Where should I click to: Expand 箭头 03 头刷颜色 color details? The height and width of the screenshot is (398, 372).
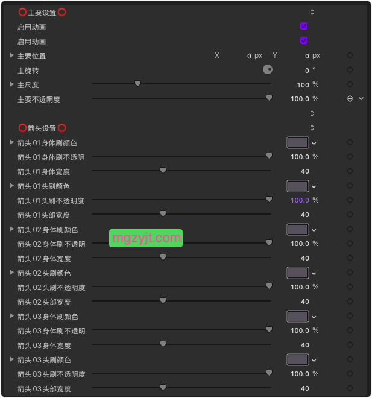[x=11, y=359]
